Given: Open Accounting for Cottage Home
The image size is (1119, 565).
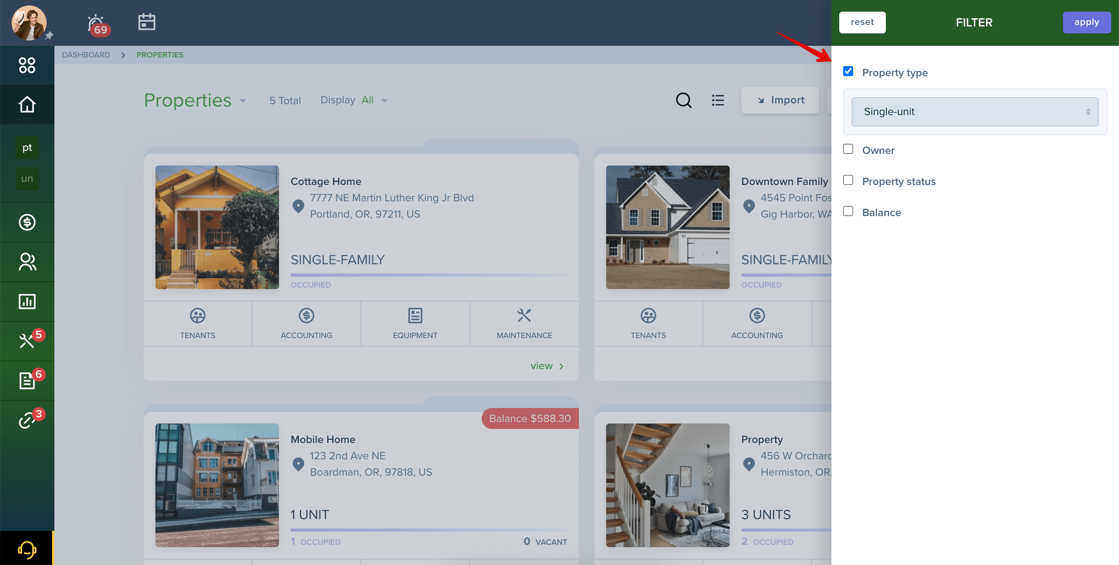Looking at the screenshot, I should (306, 324).
